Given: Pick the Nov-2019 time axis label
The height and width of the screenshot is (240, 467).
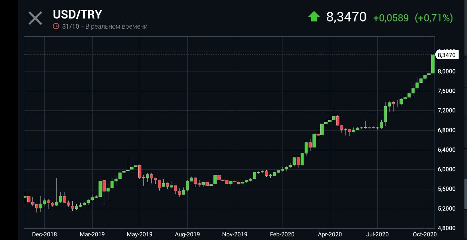Looking at the screenshot, I should click(235, 234).
